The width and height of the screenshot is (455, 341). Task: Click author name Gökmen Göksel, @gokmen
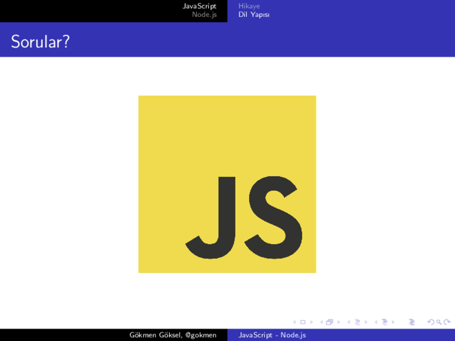(x=173, y=335)
